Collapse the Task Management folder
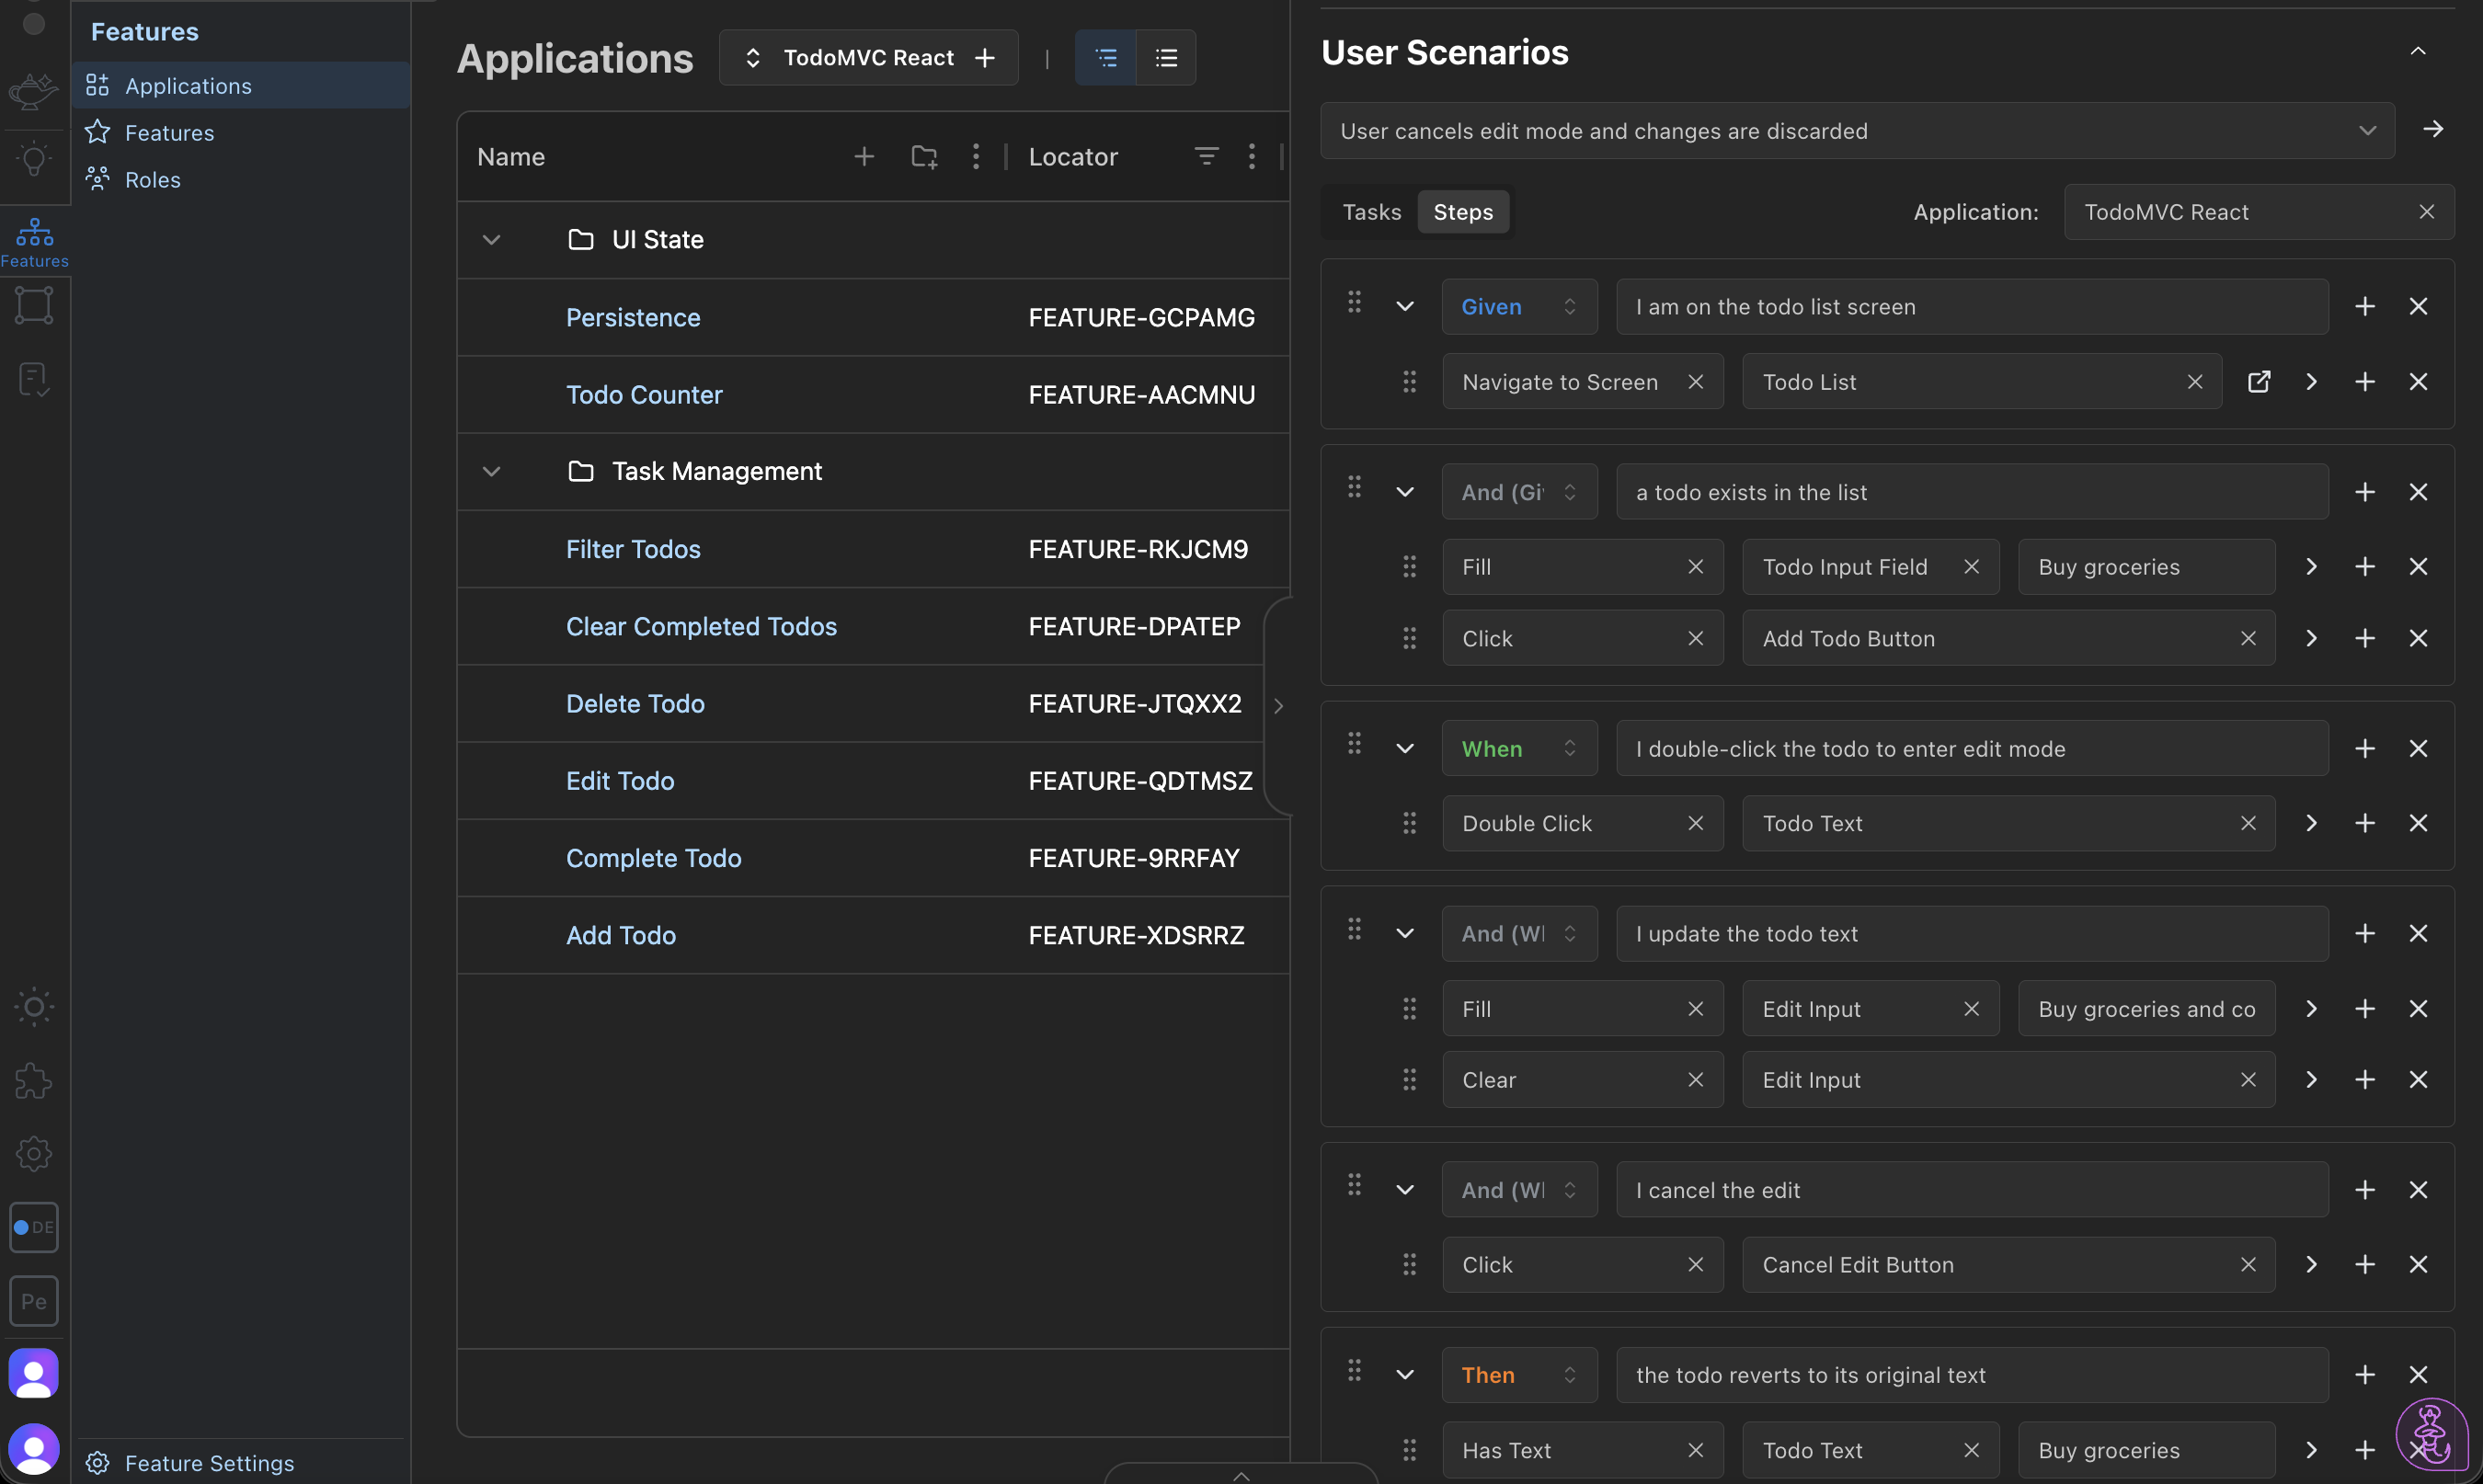2483x1484 pixels. coord(491,471)
